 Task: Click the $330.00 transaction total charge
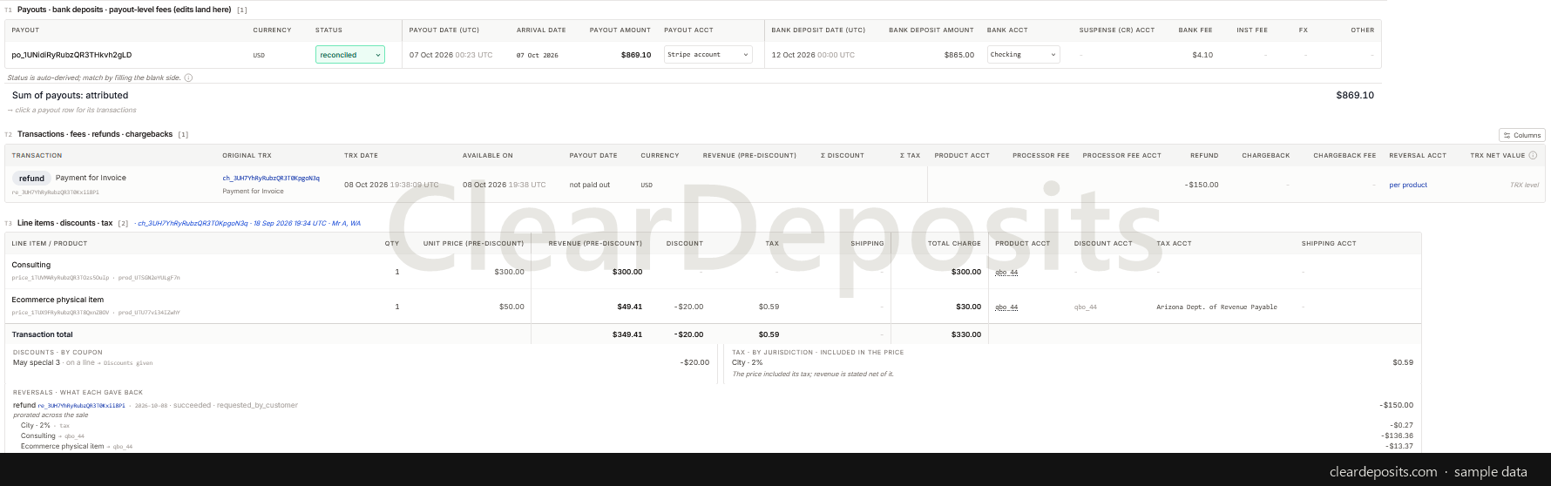(x=966, y=334)
